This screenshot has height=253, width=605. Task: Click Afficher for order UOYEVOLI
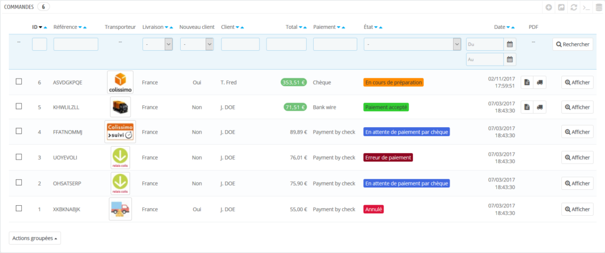577,157
